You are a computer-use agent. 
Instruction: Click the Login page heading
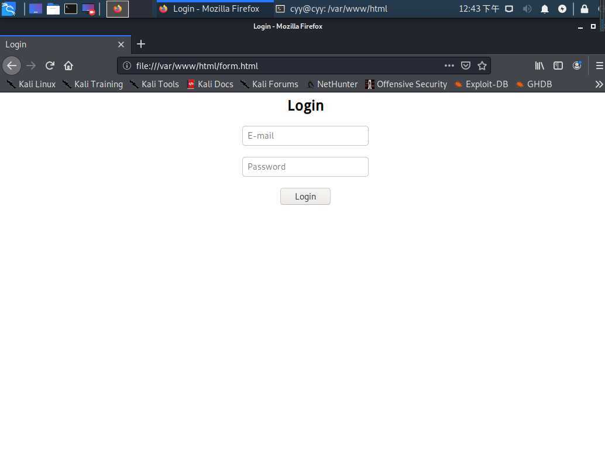(305, 105)
